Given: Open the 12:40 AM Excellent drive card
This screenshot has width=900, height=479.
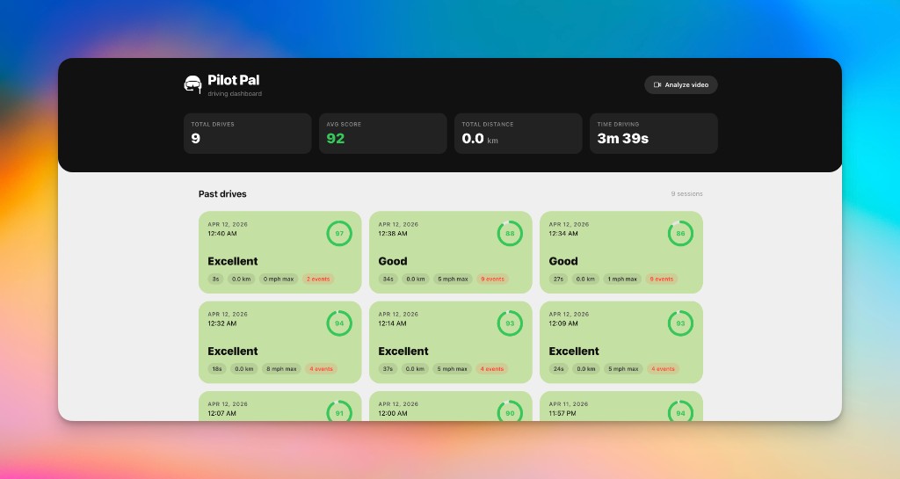Looking at the screenshot, I should [x=280, y=252].
